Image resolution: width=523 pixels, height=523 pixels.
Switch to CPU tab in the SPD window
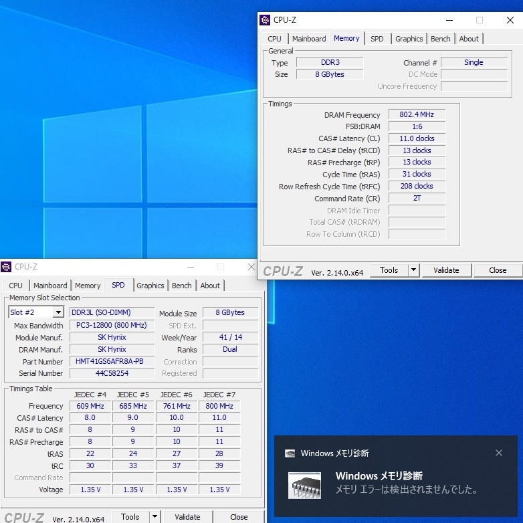tap(16, 286)
